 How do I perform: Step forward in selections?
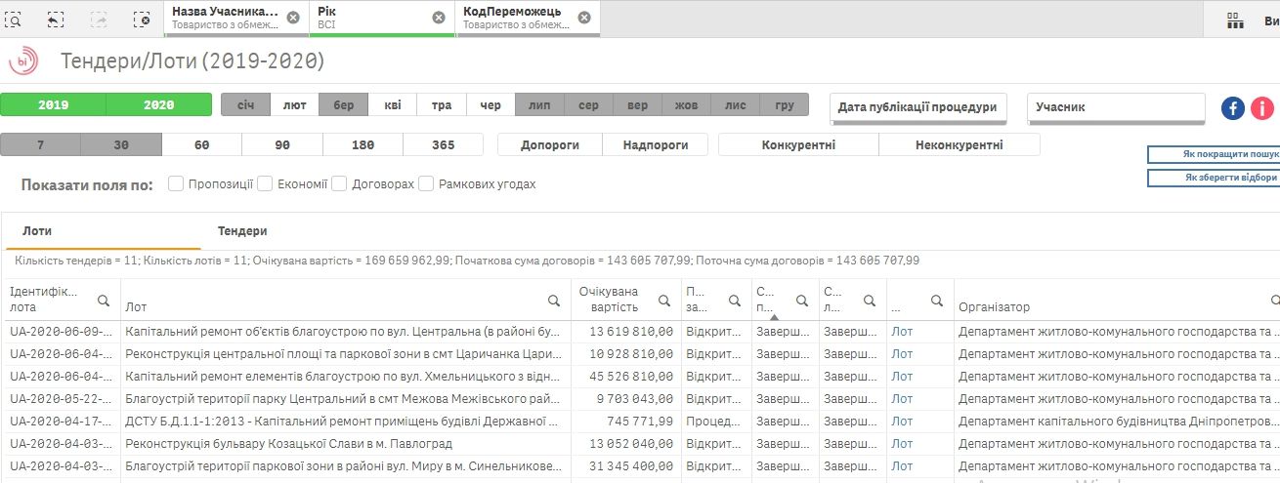[x=99, y=19]
